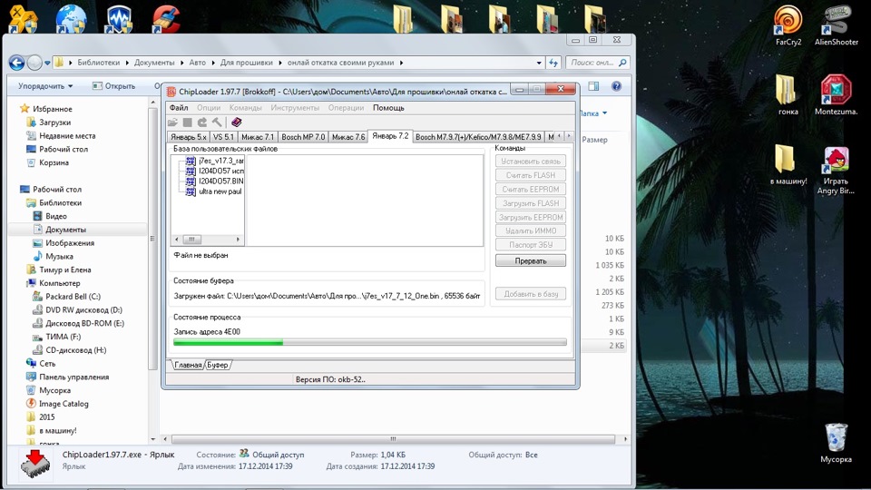Select the ultra new paul file entry

point(215,191)
